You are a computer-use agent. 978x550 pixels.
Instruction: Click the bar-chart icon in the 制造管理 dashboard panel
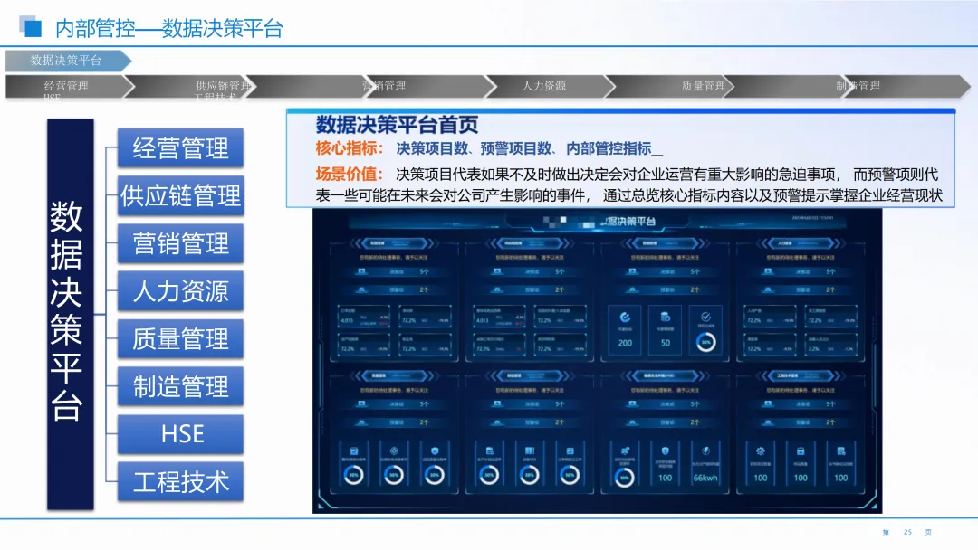point(530,451)
